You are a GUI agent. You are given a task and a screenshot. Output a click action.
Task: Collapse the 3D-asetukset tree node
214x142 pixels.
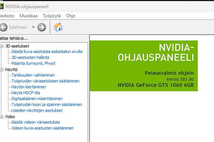(1, 46)
